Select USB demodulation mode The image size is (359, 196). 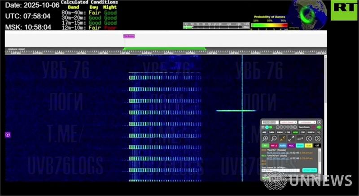(295, 132)
